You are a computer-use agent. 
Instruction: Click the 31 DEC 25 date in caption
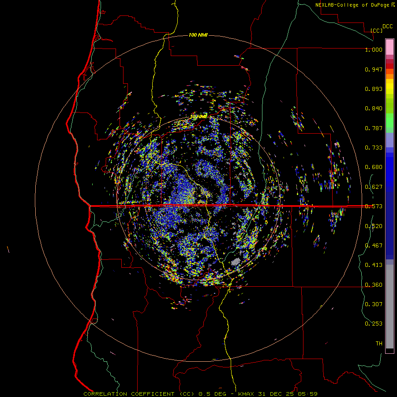(276, 394)
